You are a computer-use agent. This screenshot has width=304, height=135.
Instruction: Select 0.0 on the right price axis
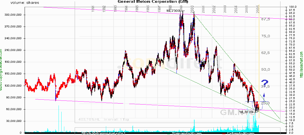pos(291,133)
